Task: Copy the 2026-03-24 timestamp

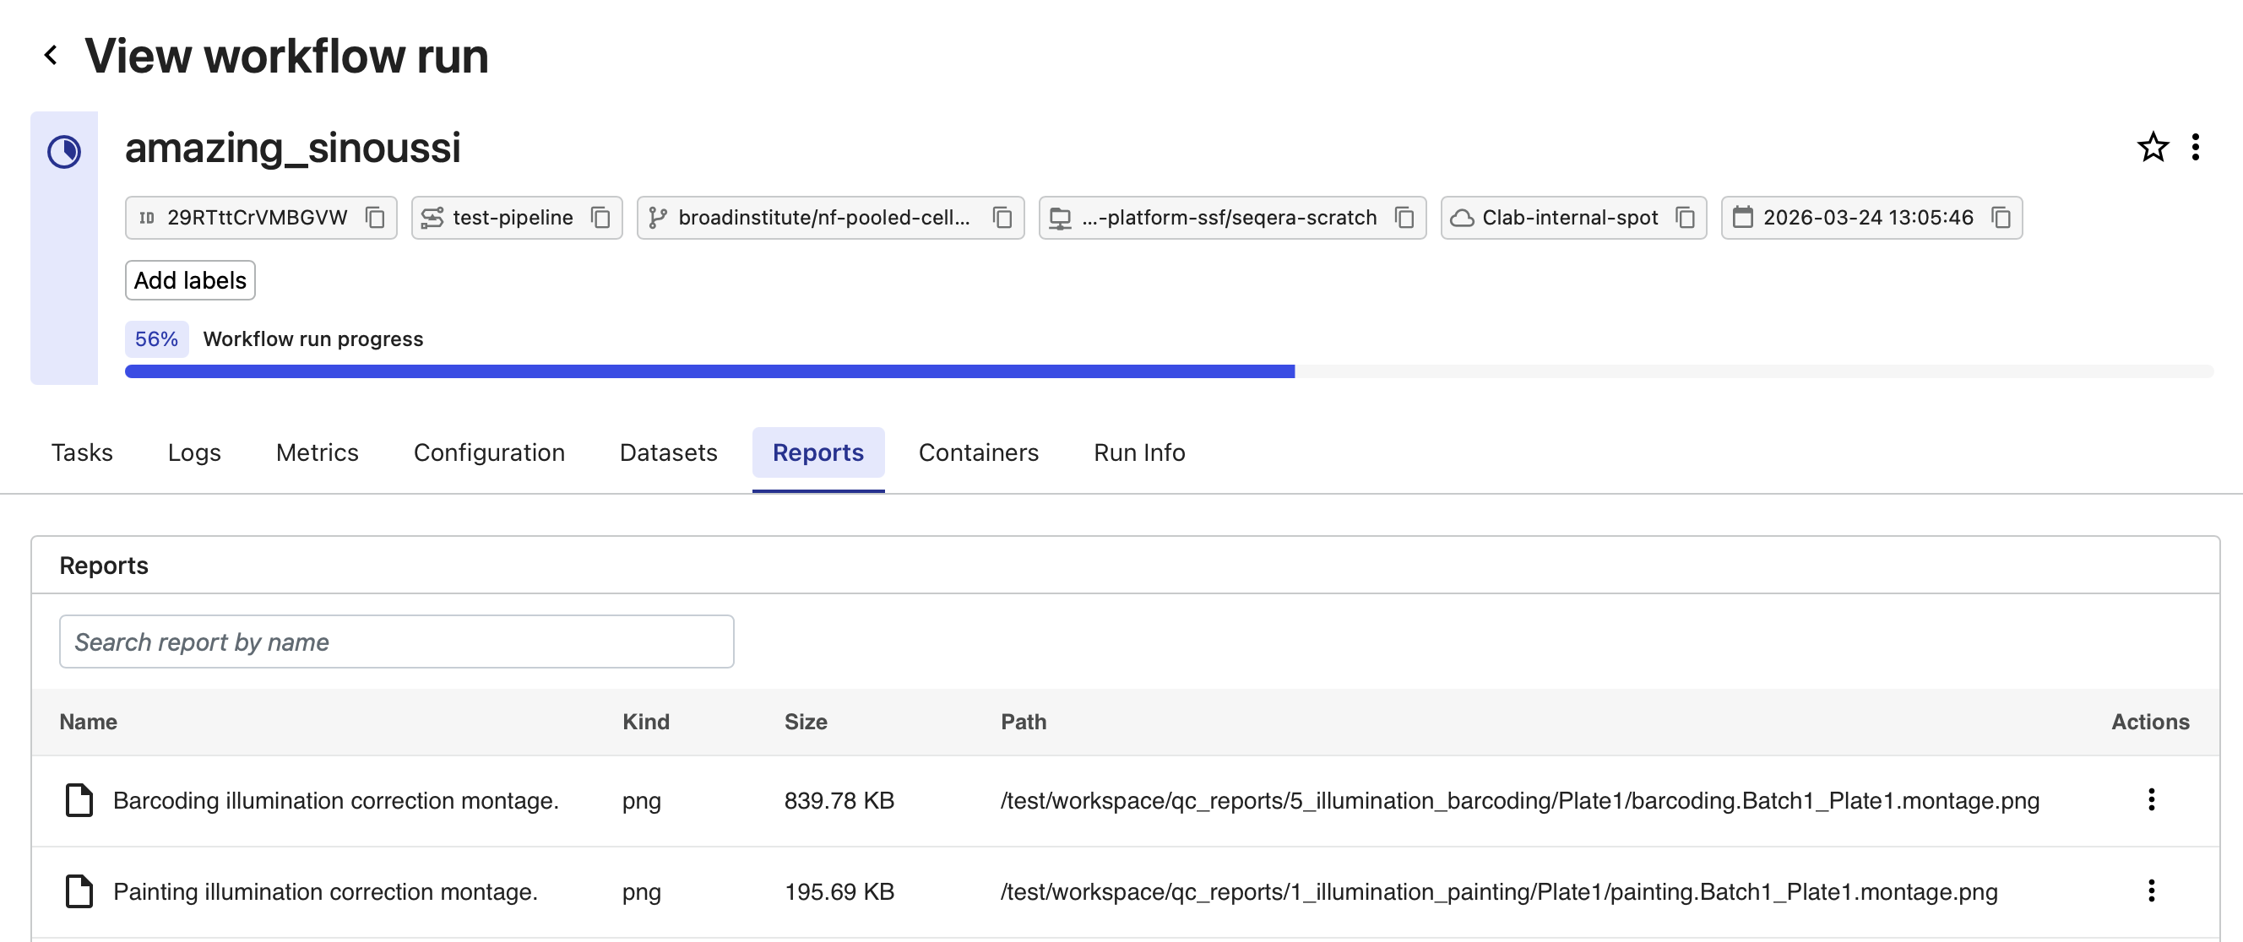Action: (2001, 218)
